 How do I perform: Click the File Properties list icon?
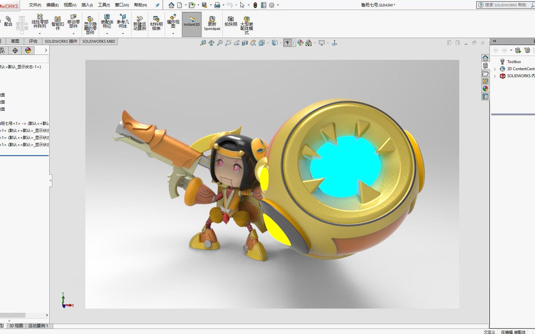[x=264, y=5]
